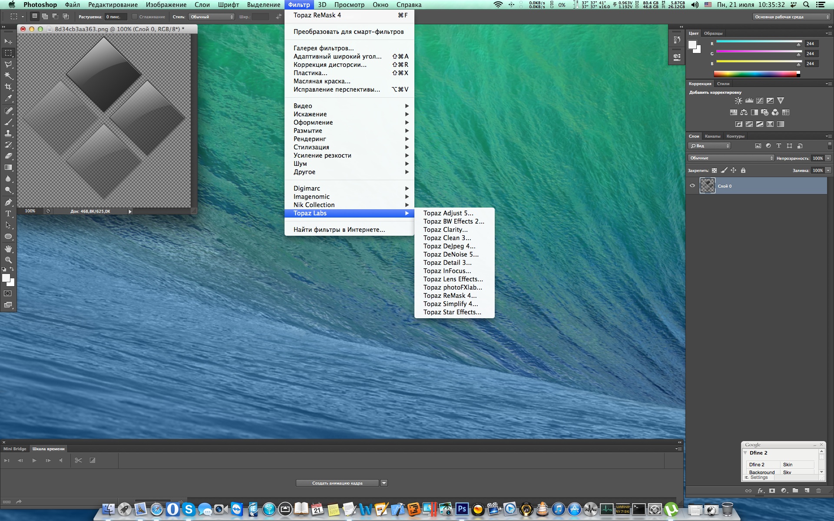Select the Polygonal Lasso tool

click(x=8, y=64)
